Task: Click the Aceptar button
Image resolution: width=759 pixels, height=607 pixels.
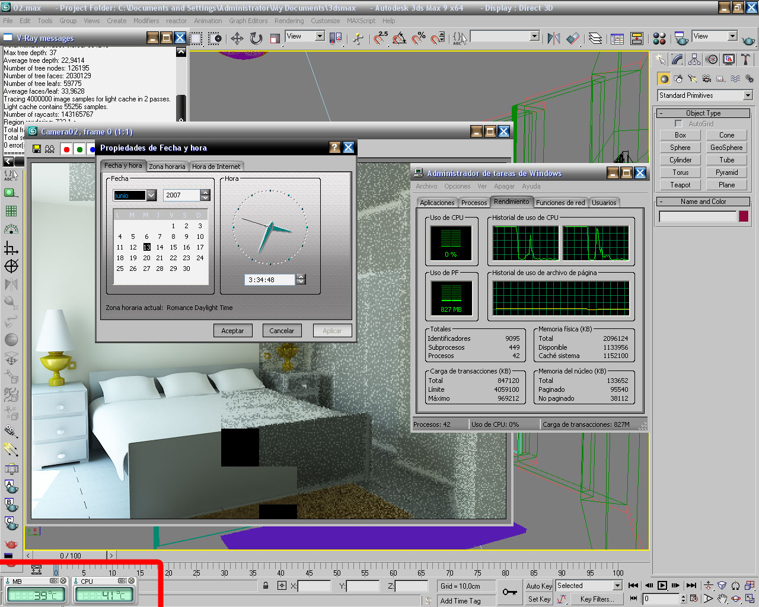Action: tap(232, 331)
